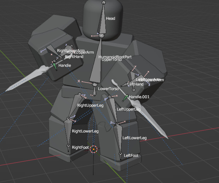This screenshot has height=183, width=219.
Task: Select the RightFoot bone label
Action: pyautogui.click(x=80, y=147)
